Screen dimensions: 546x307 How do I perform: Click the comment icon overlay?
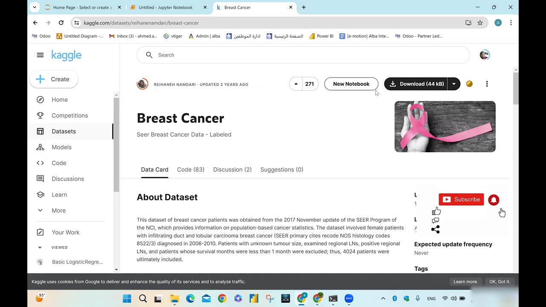[436, 220]
